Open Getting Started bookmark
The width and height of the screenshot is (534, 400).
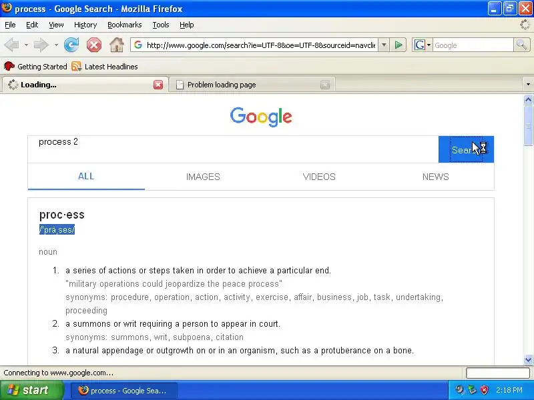point(36,66)
